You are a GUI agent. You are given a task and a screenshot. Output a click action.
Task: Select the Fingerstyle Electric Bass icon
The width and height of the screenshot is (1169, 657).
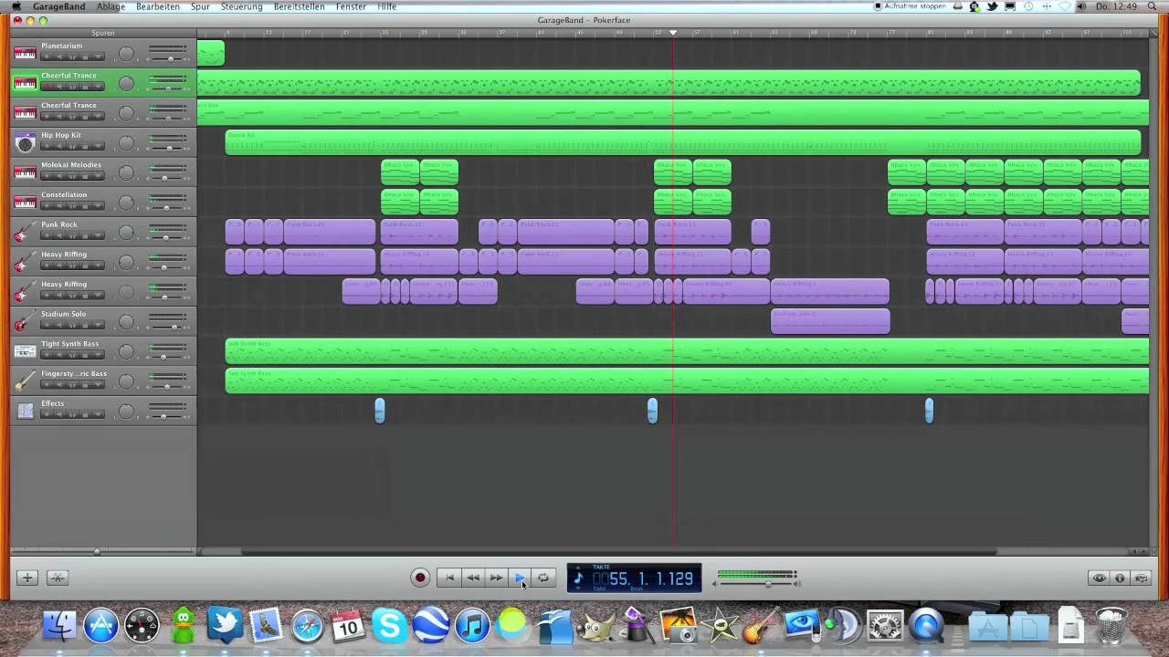coord(25,381)
